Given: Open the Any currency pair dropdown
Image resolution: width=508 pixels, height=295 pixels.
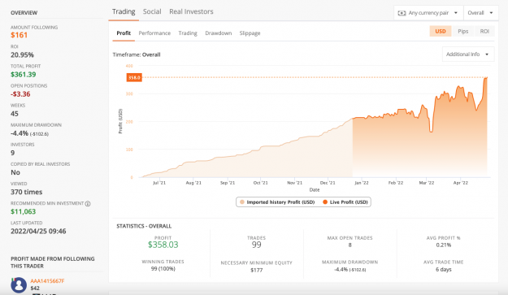Looking at the screenshot, I should 428,13.
